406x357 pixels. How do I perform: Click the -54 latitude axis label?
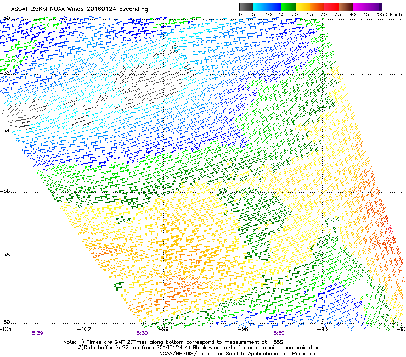coord(5,130)
